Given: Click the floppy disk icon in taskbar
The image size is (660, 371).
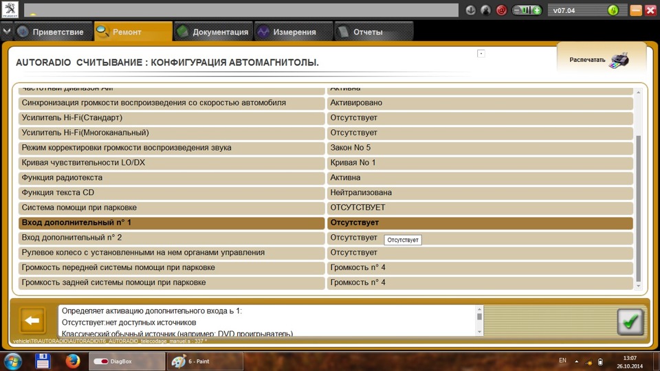Looking at the screenshot, I should pyautogui.click(x=43, y=361).
